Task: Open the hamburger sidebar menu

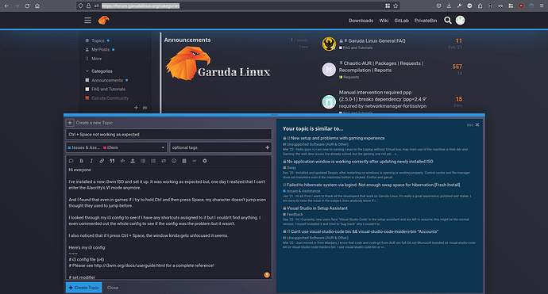Action: (87, 21)
